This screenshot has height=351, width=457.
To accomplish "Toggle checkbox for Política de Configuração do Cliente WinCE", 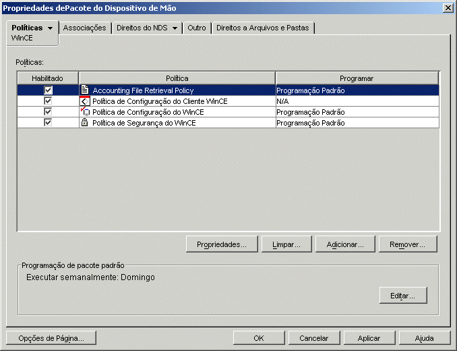I will coord(48,101).
